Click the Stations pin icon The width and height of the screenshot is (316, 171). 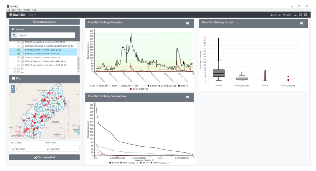pyautogui.click(x=13, y=29)
